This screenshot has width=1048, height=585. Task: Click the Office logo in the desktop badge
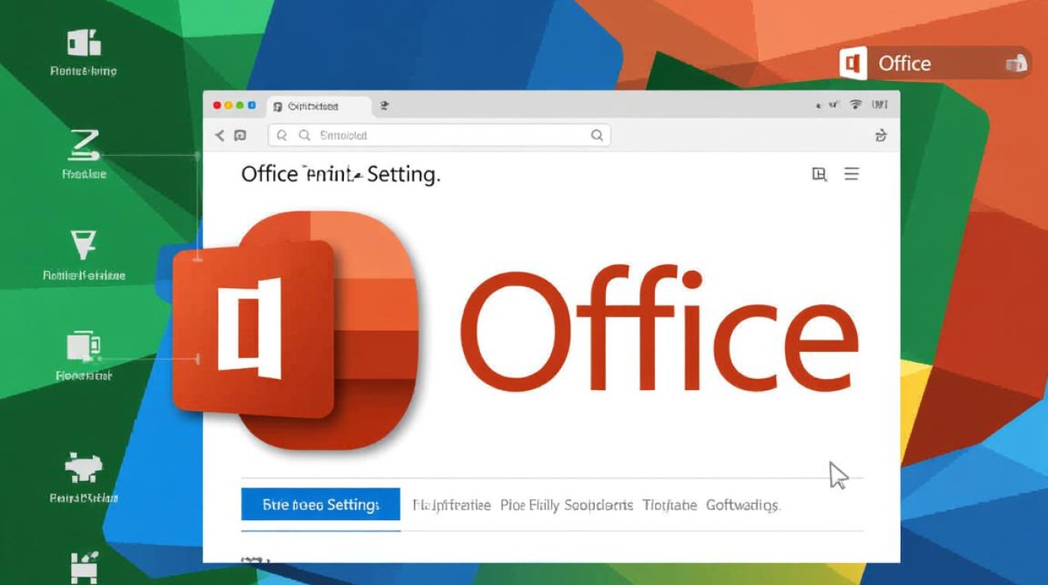pos(853,63)
